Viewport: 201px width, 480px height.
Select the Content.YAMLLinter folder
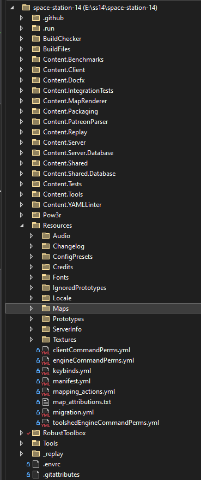(x=72, y=205)
